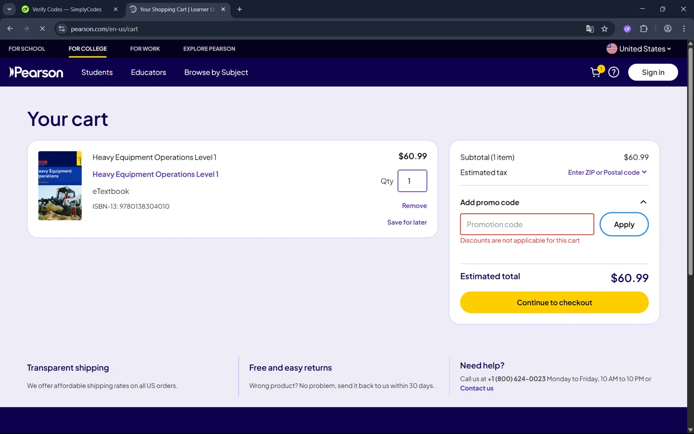Click the browser address bar URL
Viewport: 694px width, 434px height.
pos(105,29)
